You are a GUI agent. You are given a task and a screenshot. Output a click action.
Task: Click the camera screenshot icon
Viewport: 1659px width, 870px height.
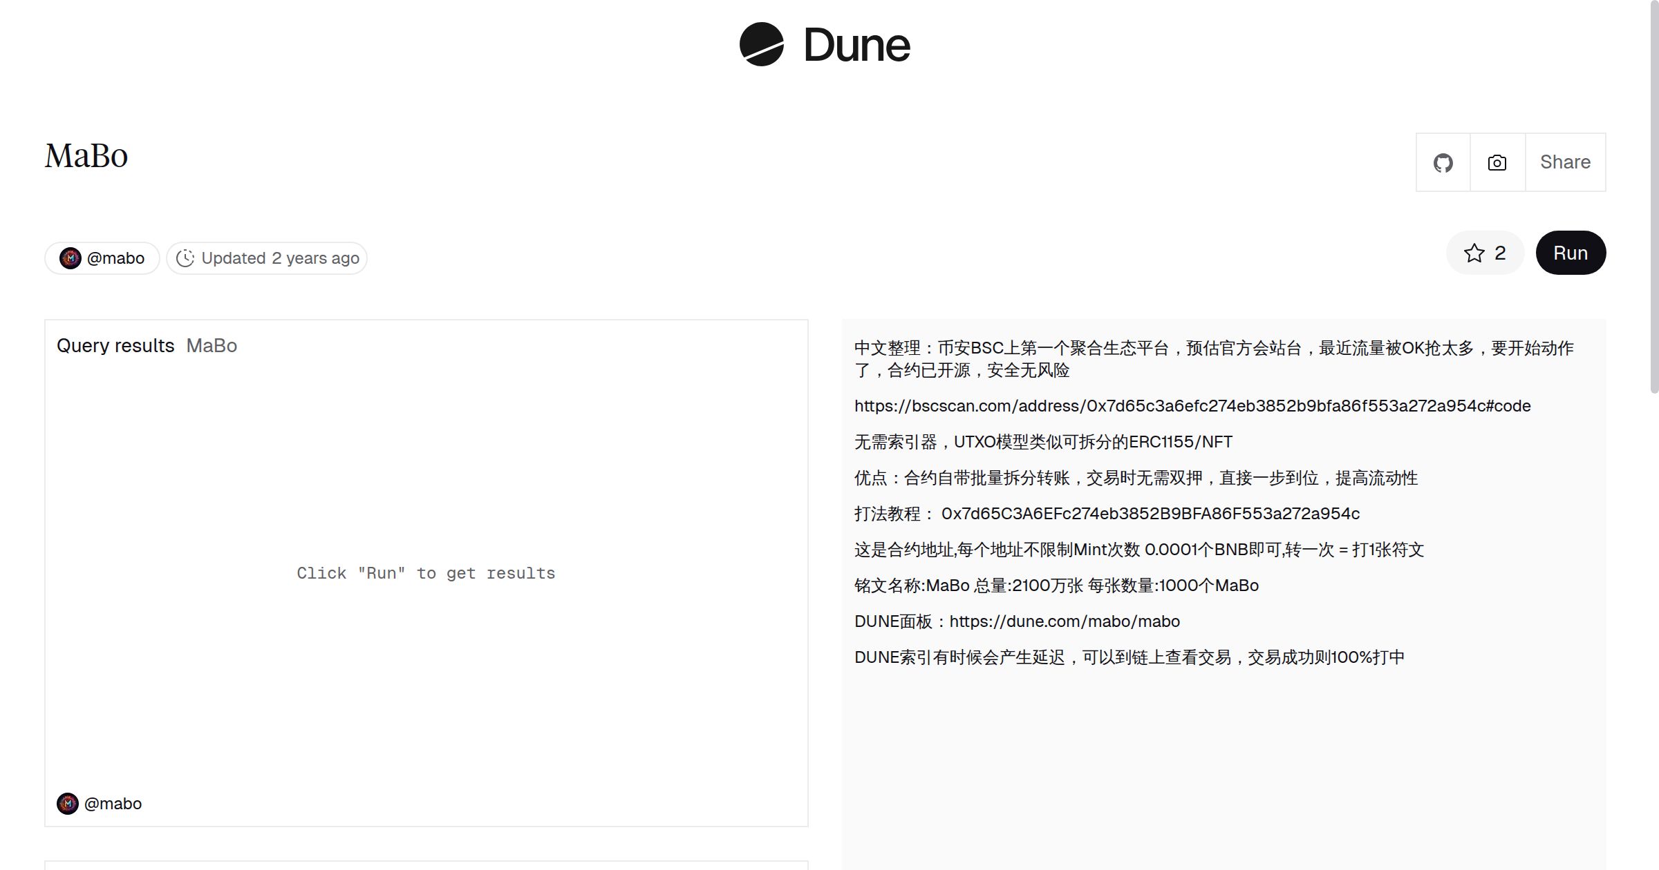tap(1497, 163)
